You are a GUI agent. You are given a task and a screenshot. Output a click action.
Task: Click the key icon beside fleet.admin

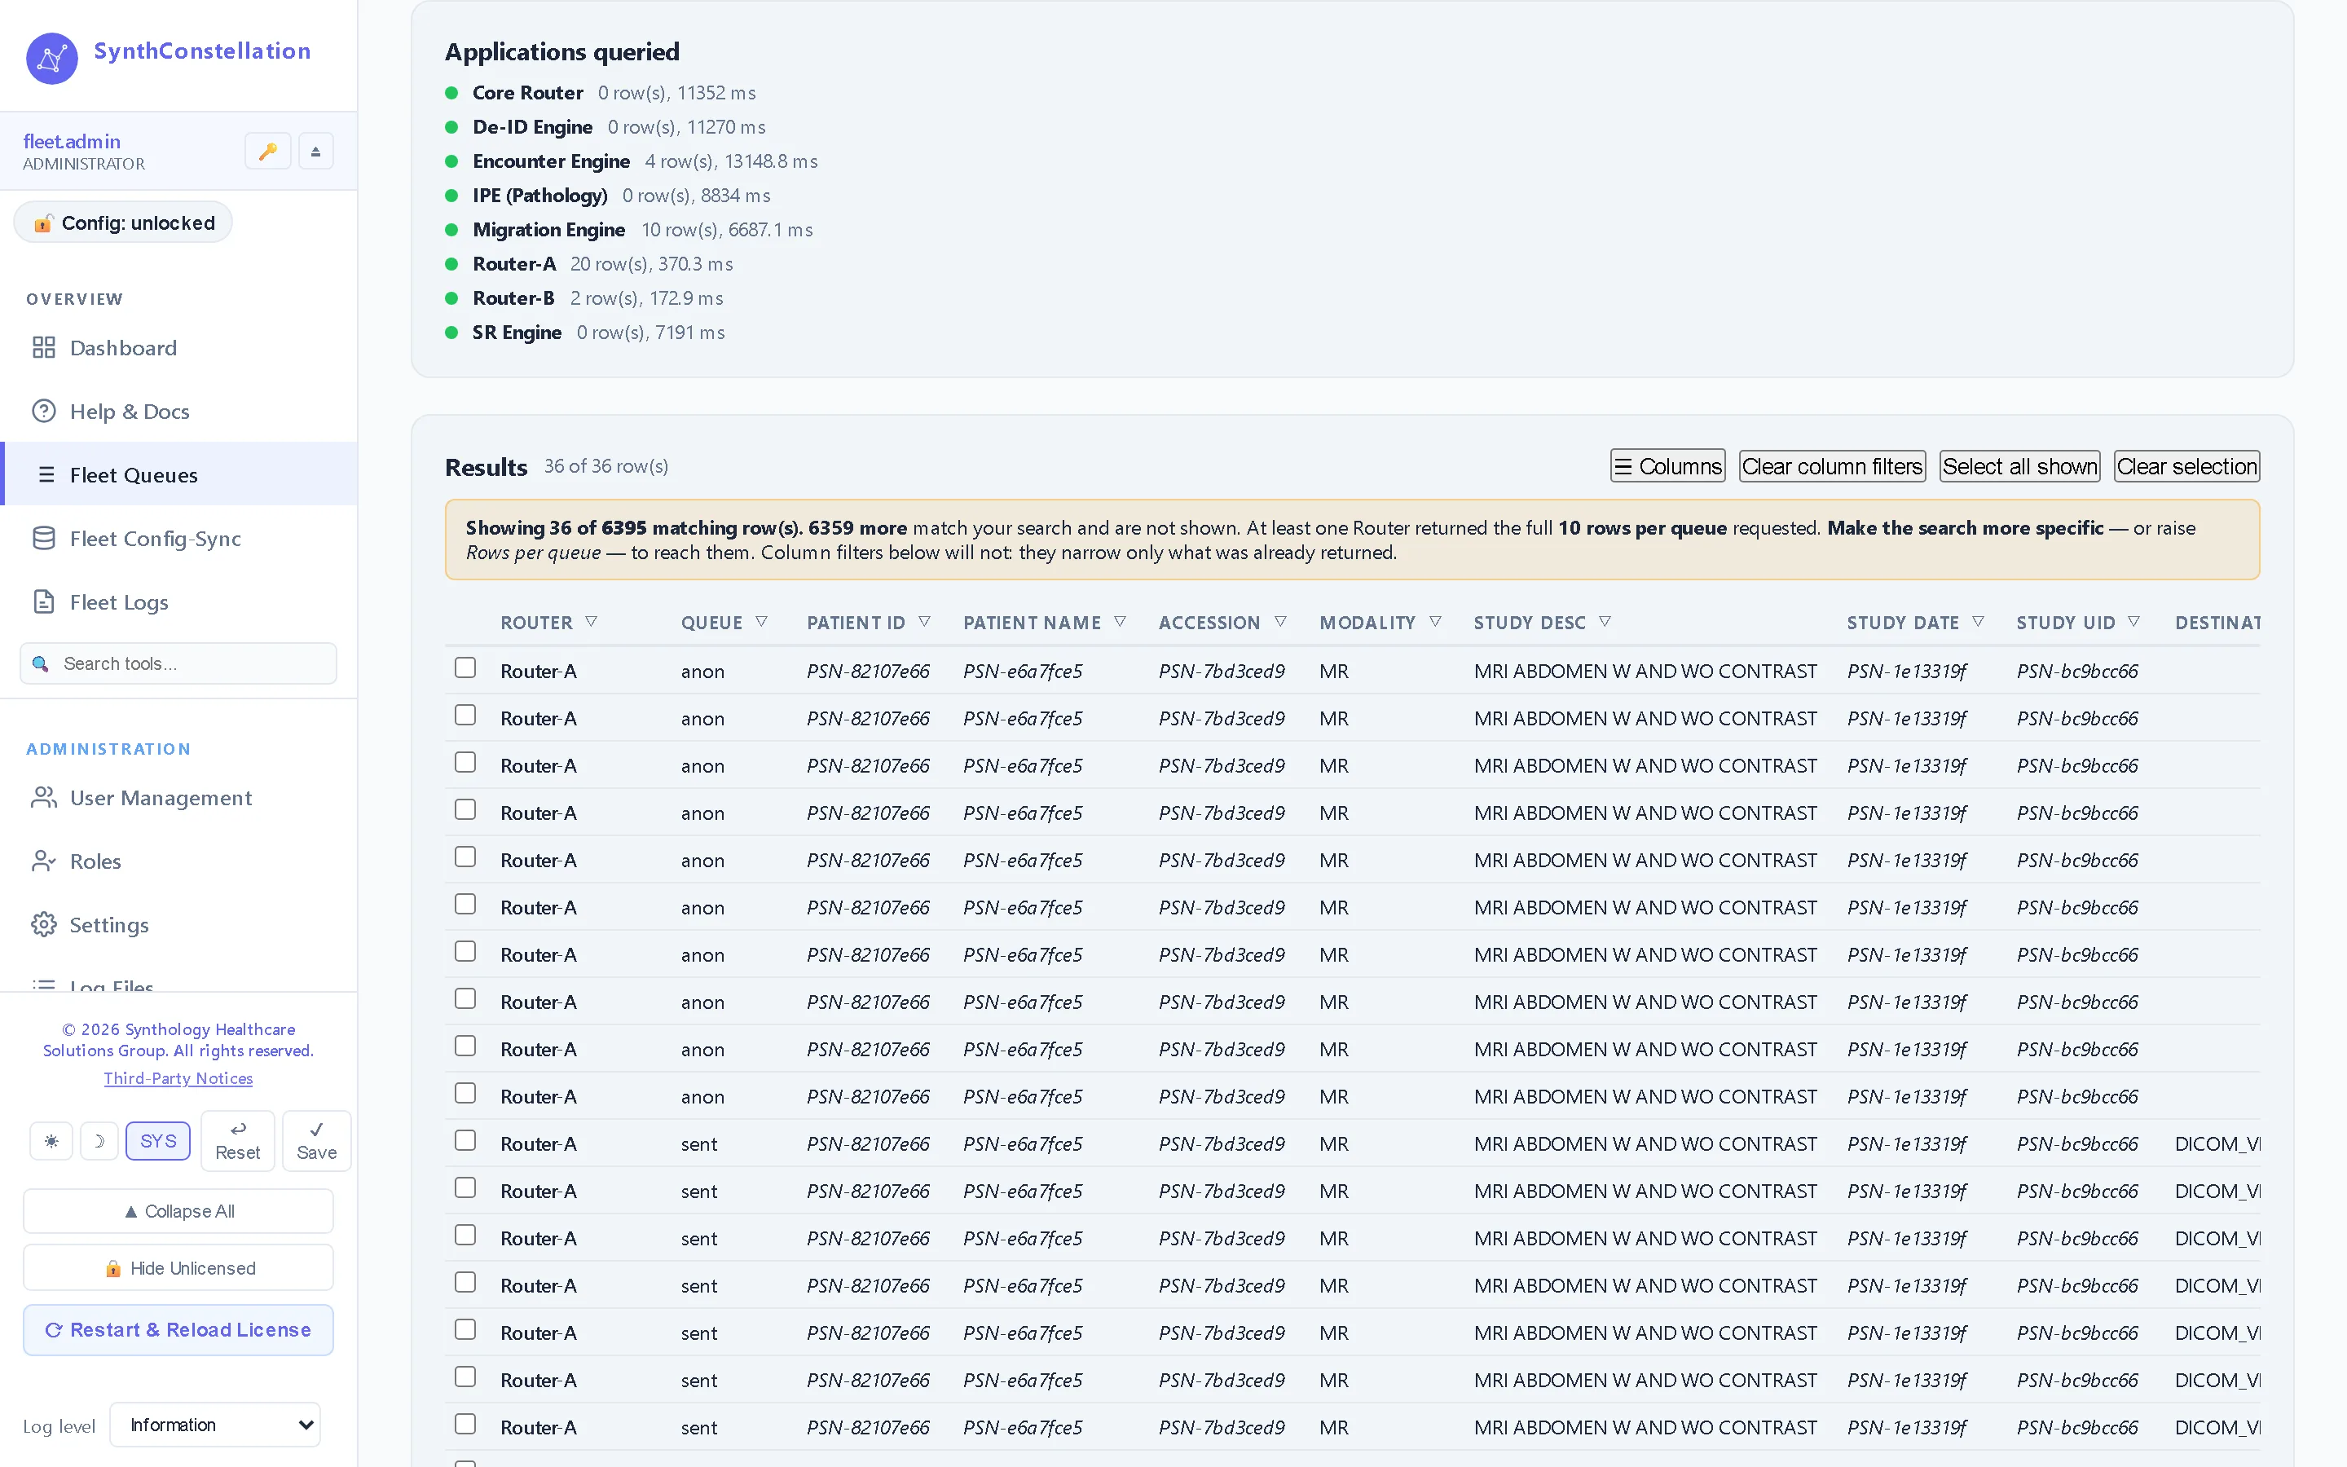(x=267, y=152)
